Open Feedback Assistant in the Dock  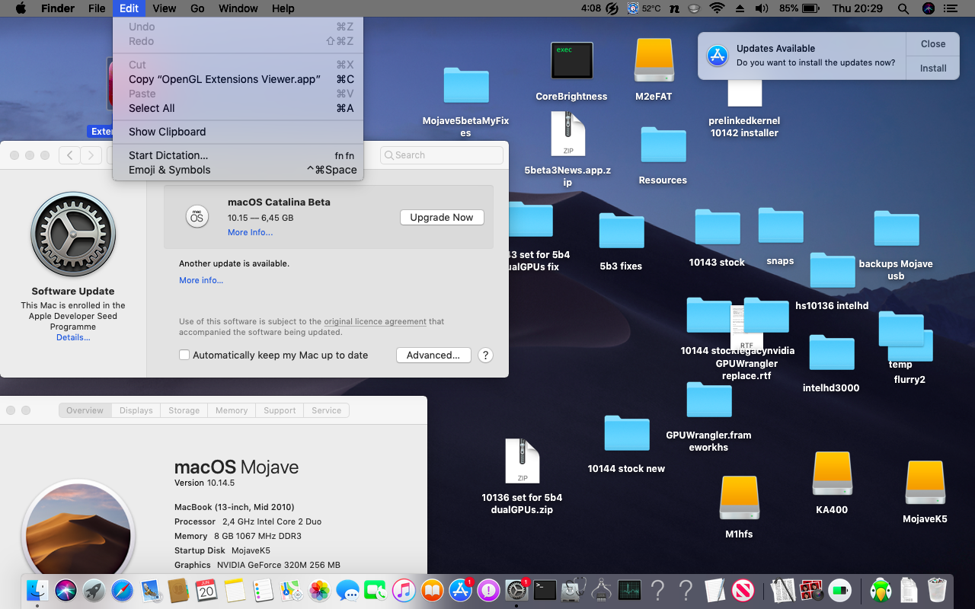[x=488, y=590]
